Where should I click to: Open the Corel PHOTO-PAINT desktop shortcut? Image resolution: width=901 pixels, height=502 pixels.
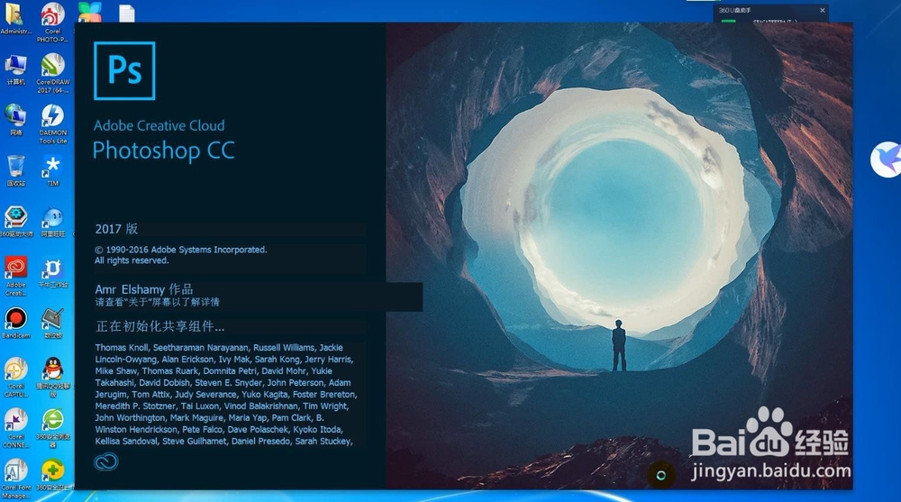(52, 22)
